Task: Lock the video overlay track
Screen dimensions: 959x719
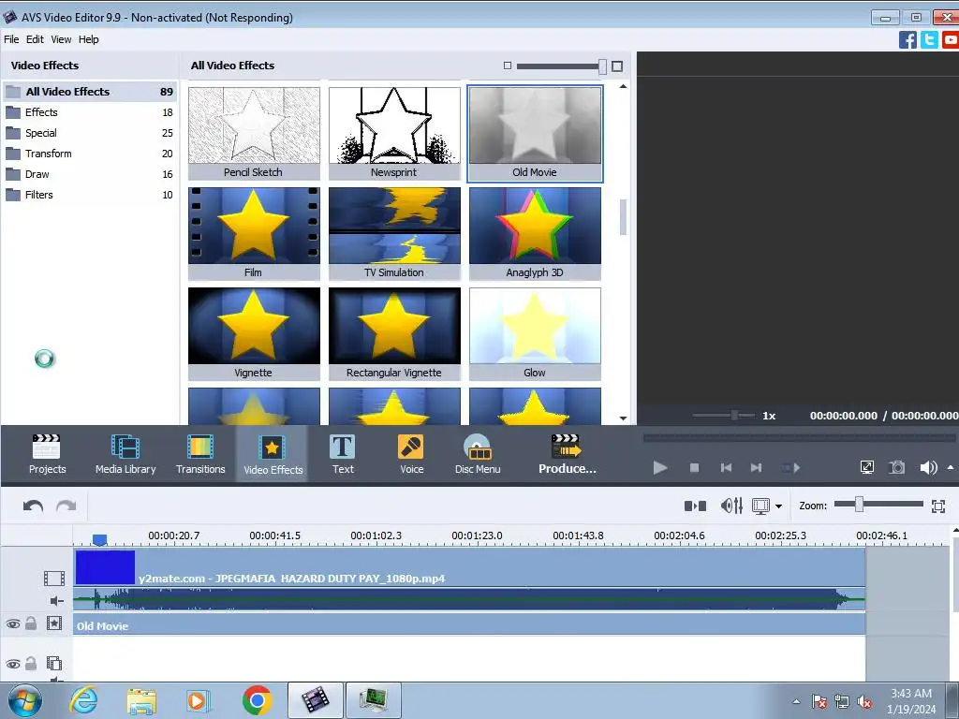Action: pyautogui.click(x=31, y=664)
